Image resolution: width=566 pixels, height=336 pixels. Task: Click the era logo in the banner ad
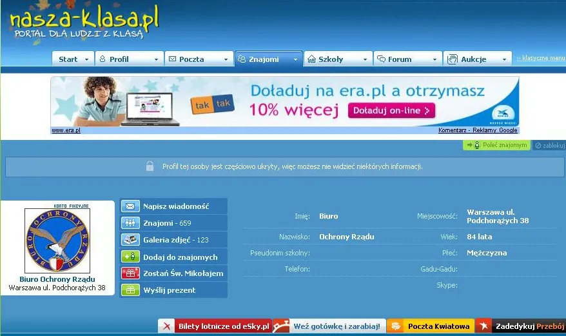tap(503, 115)
